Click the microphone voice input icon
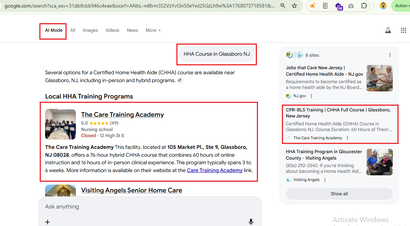Screen dimensions: 410x226 (251, 222)
